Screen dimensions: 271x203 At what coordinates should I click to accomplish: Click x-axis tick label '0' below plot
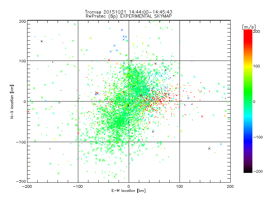pos(129,186)
